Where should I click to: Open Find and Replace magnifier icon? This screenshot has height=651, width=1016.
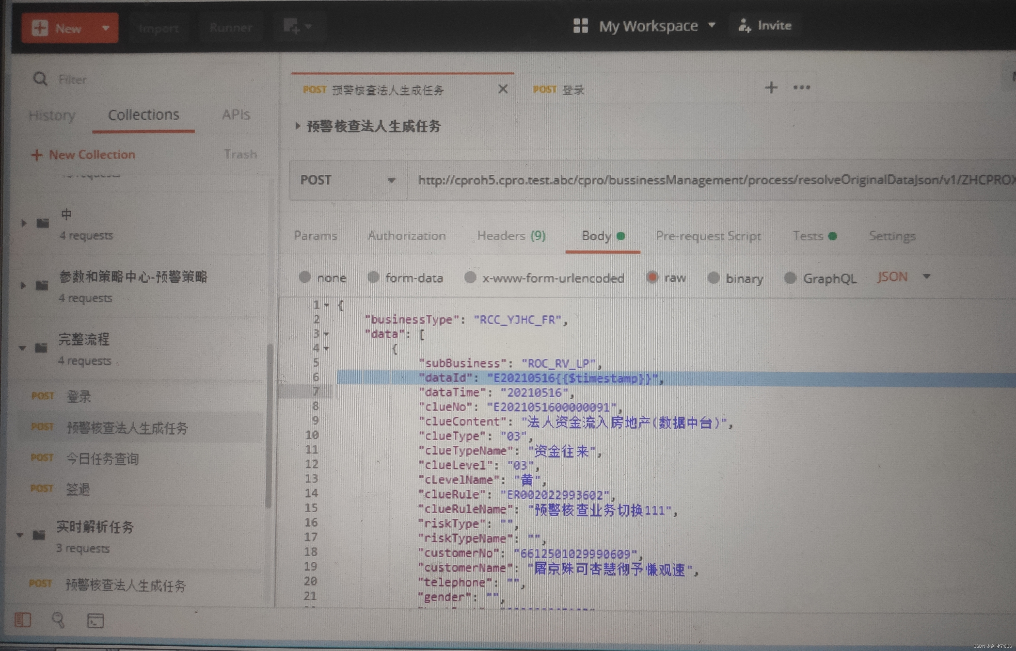tap(58, 620)
